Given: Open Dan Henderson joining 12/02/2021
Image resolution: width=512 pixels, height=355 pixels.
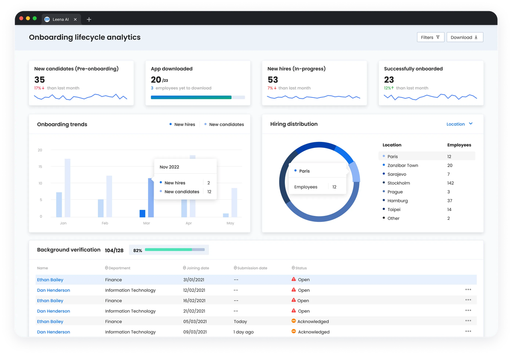Looking at the screenshot, I should coord(54,290).
